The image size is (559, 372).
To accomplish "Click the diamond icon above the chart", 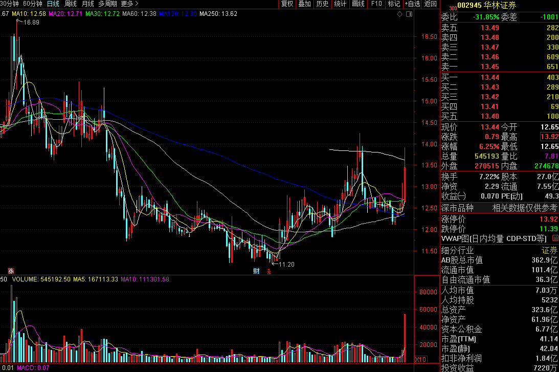I will pyautogui.click(x=399, y=14).
